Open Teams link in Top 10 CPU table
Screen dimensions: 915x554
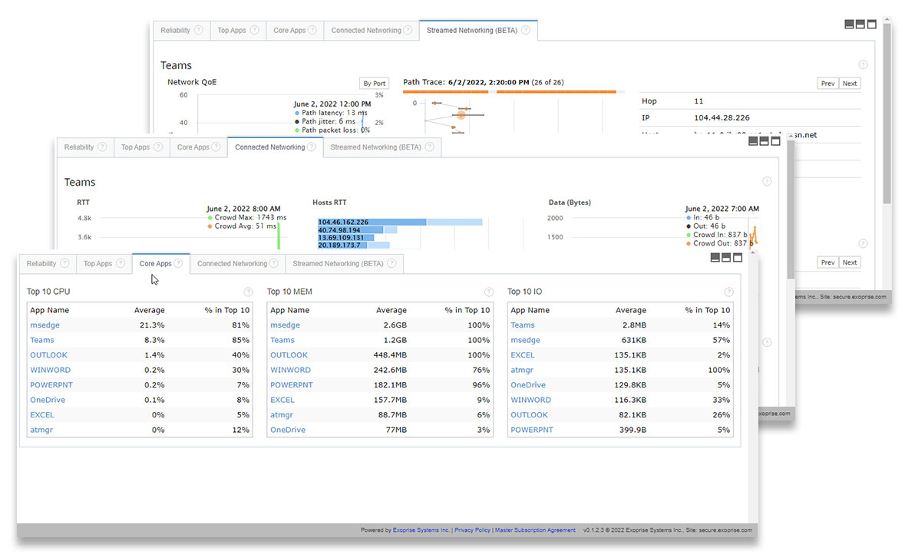pos(42,340)
